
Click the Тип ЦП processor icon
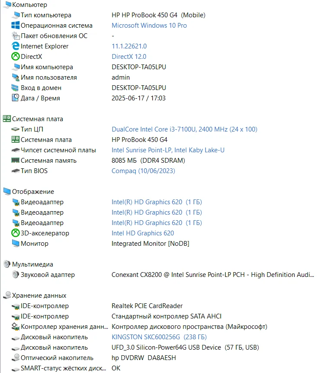tap(16, 129)
